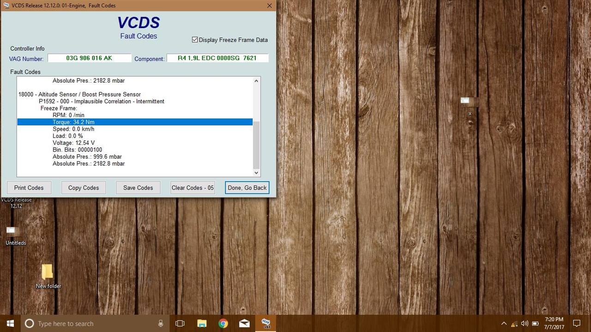The width and height of the screenshot is (591, 332).
Task: Click the Save Codes button
Action: pos(138,188)
